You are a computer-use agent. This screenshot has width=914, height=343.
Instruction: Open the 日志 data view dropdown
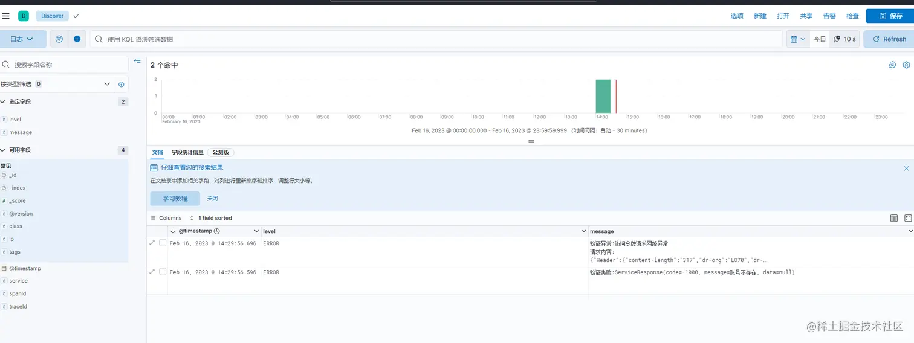tap(22, 39)
